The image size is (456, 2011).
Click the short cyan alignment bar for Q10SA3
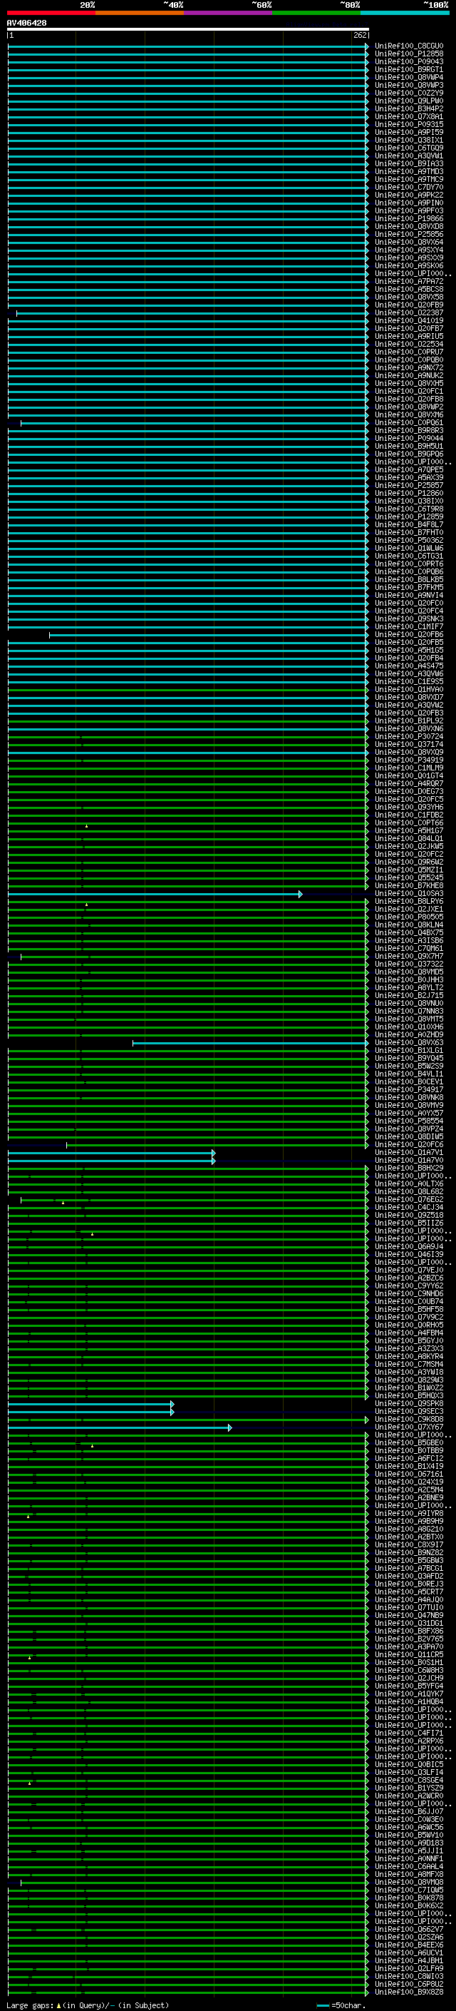point(155,894)
